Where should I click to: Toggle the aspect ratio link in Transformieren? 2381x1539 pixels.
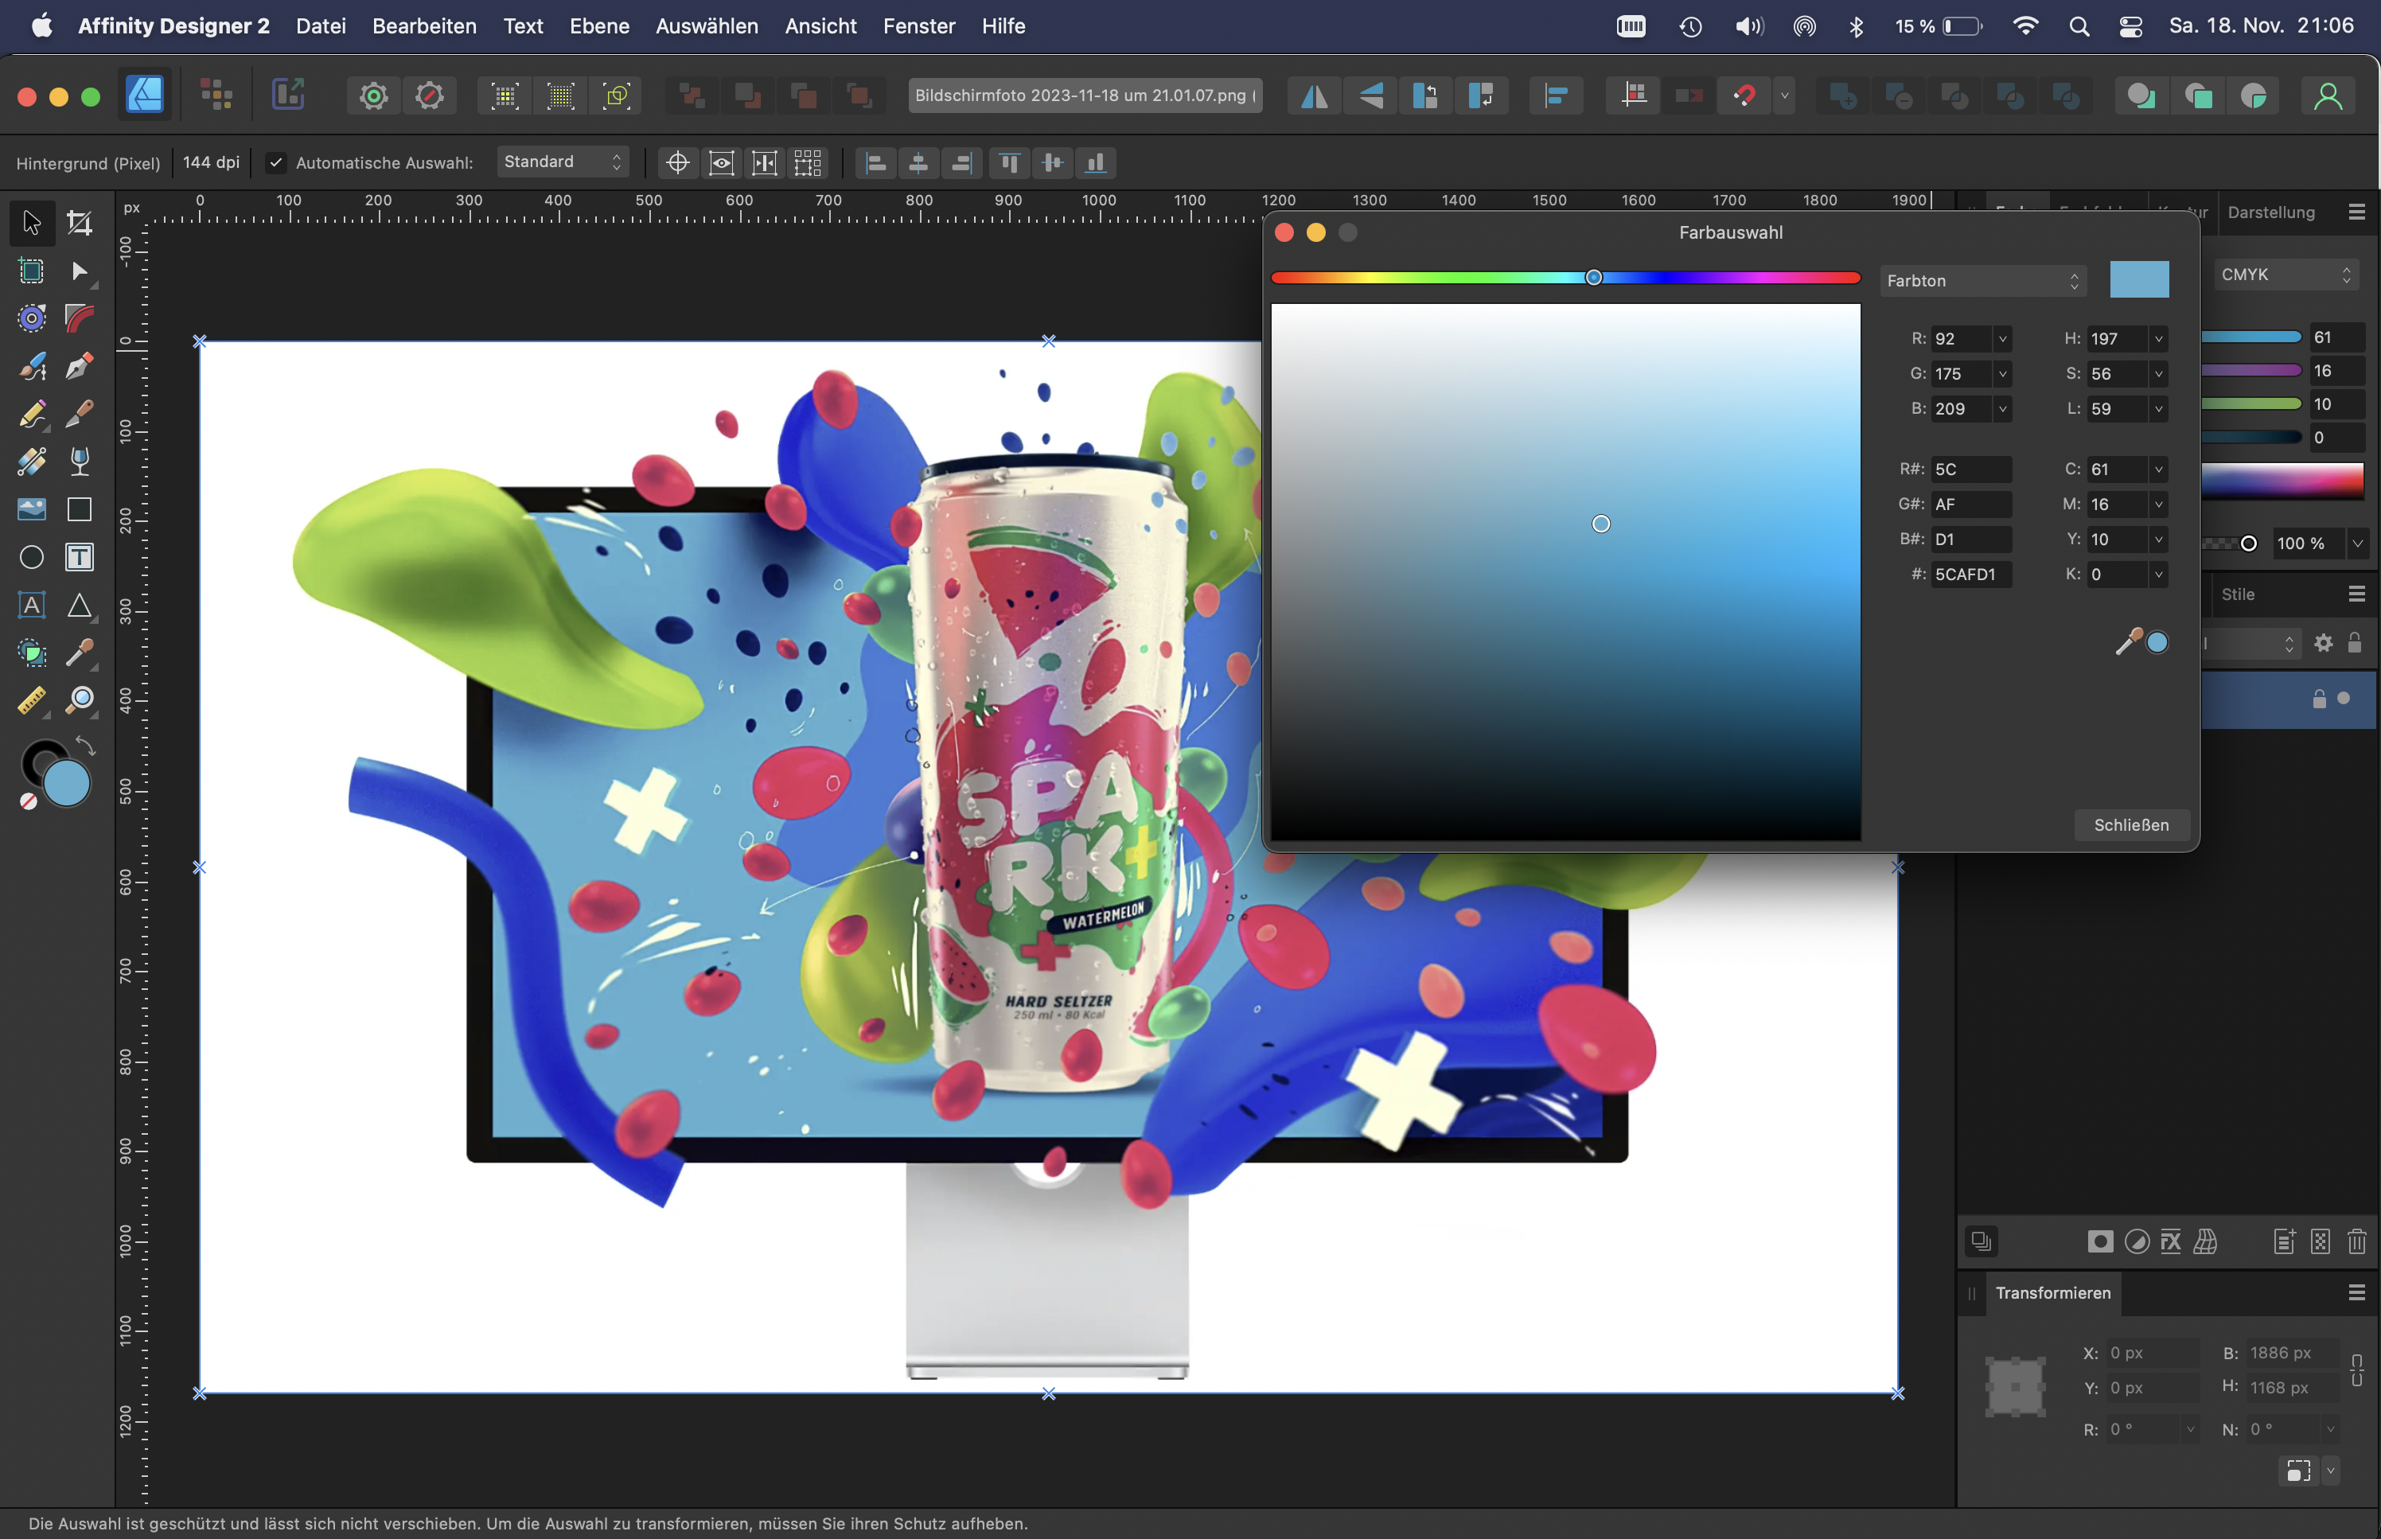(2357, 1370)
